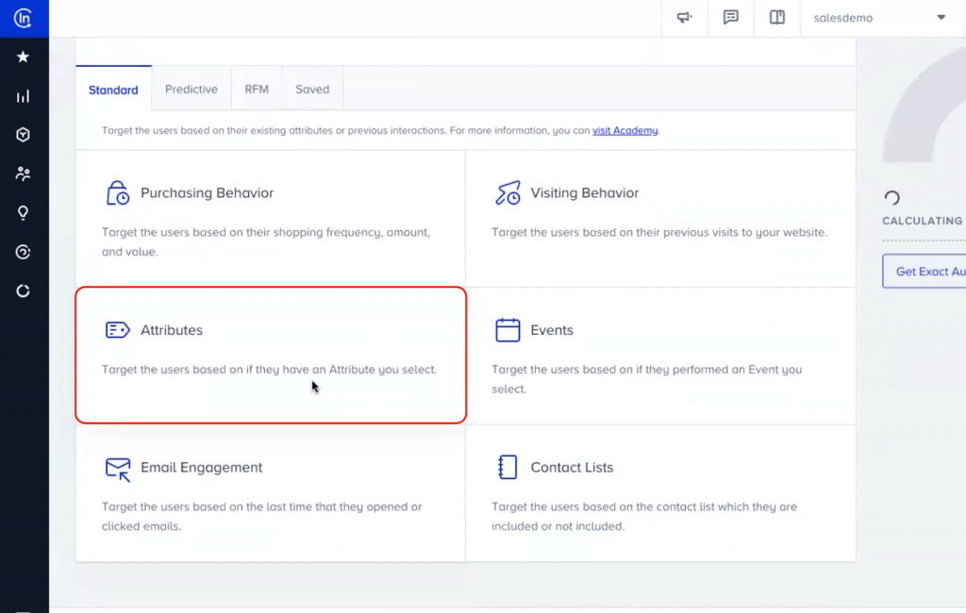Open the people audience icon in the sidebar

[24, 174]
